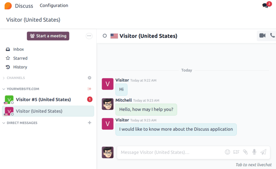Viewport: 276px width, 169px height.
Task: Add a new direct message
Action: click(89, 123)
